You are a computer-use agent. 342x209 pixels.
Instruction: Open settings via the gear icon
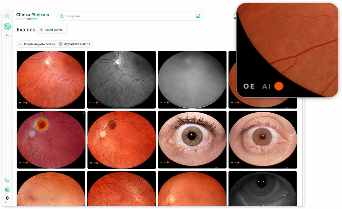(x=7, y=190)
